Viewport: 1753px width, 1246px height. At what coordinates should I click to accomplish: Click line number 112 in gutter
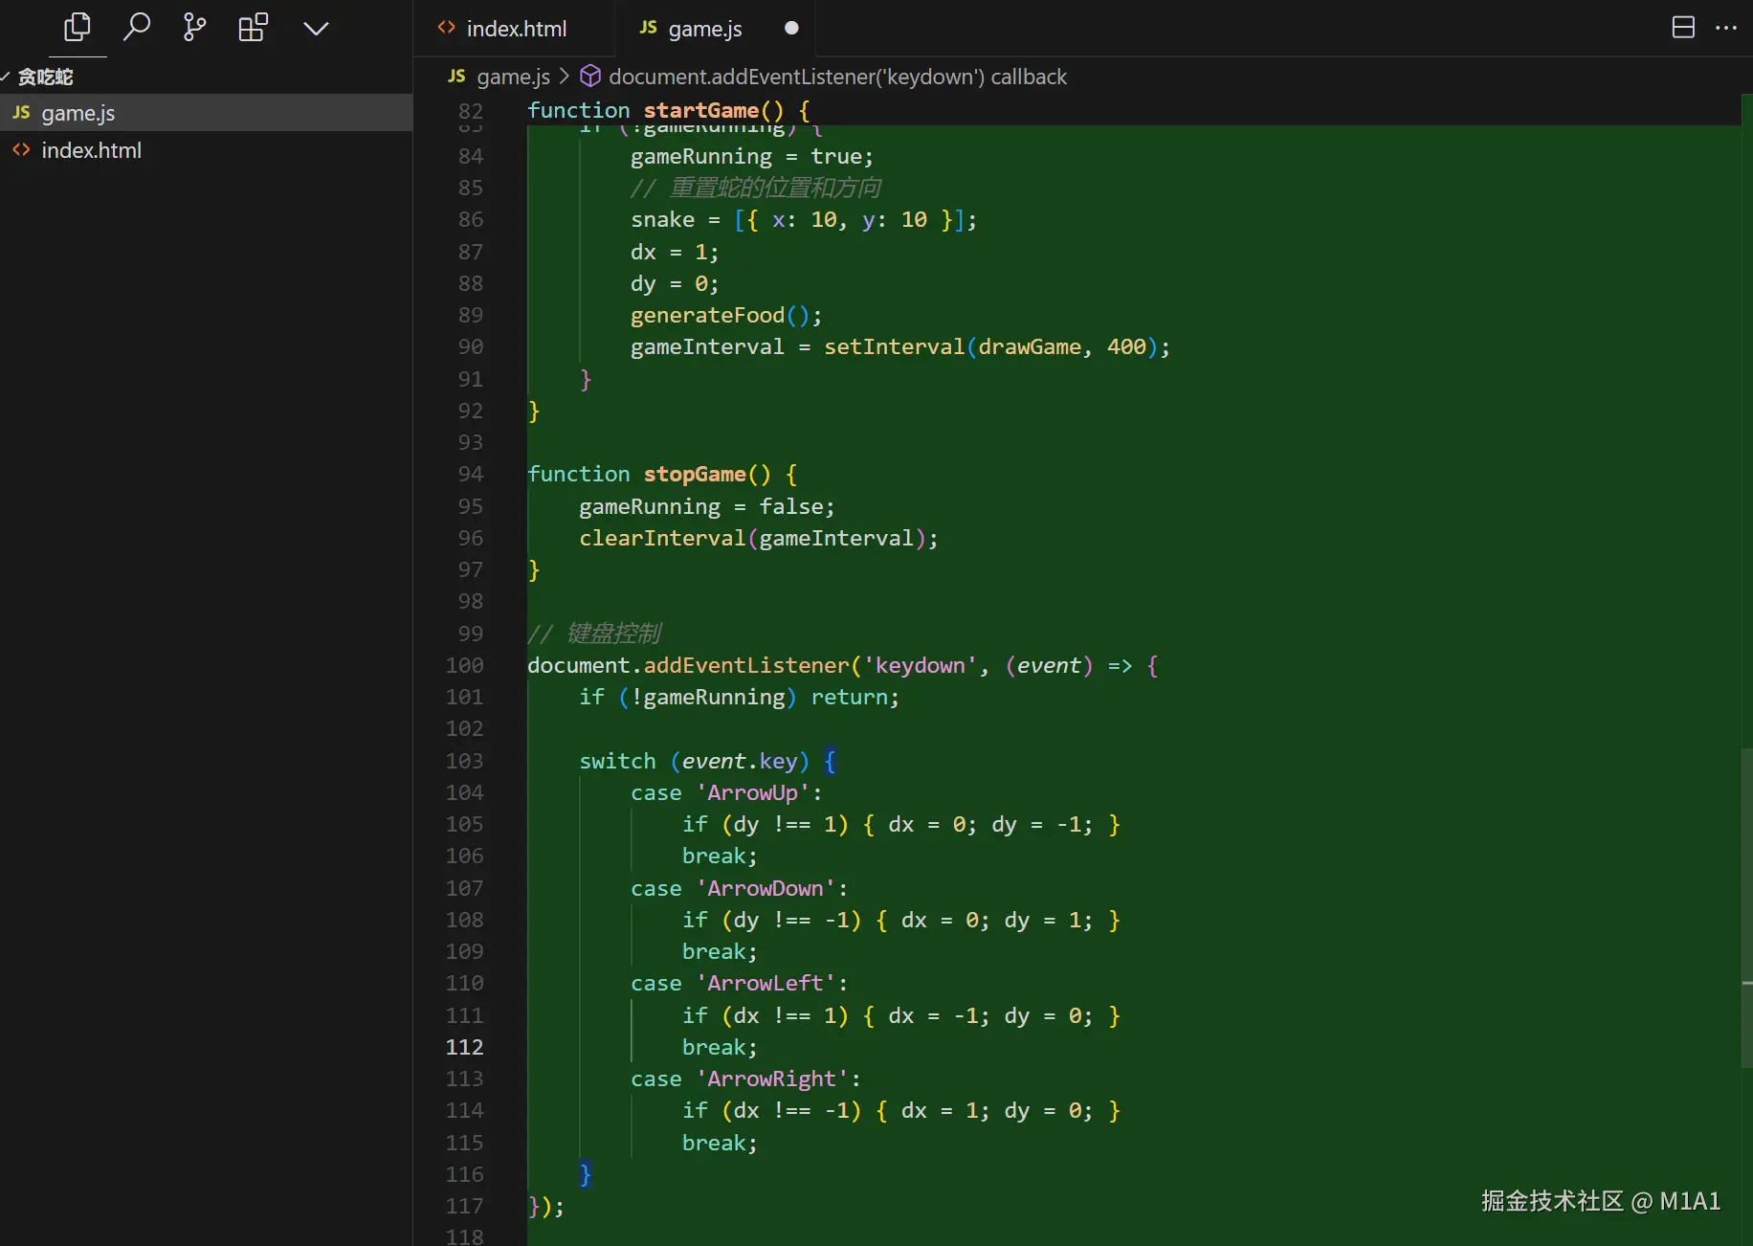(x=464, y=1047)
